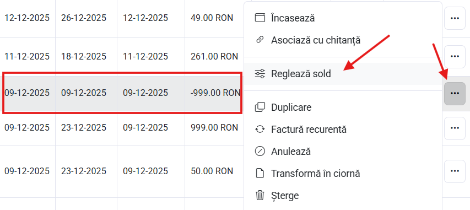The width and height of the screenshot is (470, 210).
Task: Click the trash can icon for Șterge
Action: 260,196
